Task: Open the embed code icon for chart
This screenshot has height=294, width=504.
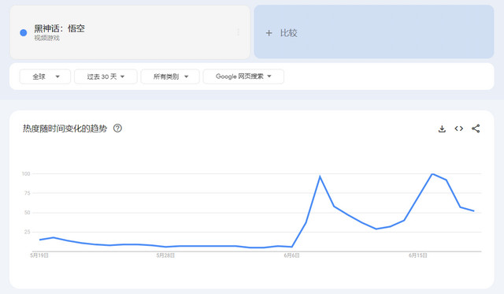Action: tap(458, 128)
